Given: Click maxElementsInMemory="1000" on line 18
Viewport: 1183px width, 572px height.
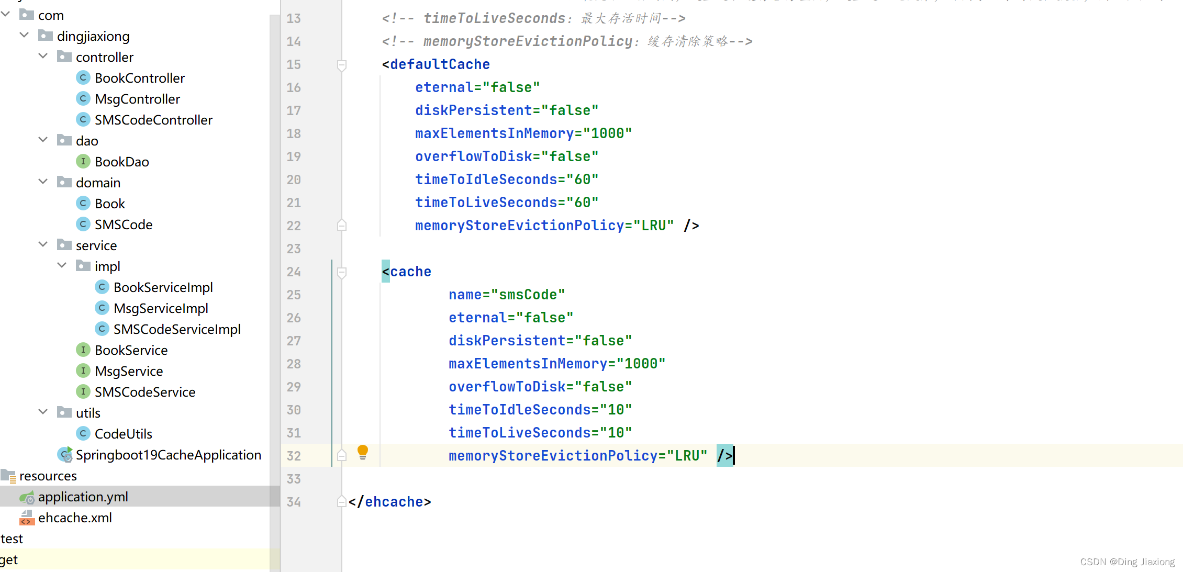Looking at the screenshot, I should tap(523, 133).
